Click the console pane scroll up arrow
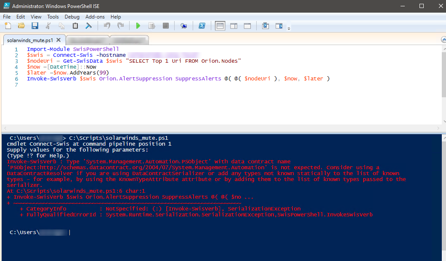Image resolution: width=446 pixels, height=261 pixels. click(x=444, y=138)
